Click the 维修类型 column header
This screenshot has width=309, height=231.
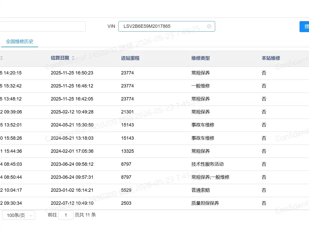pos(201,58)
